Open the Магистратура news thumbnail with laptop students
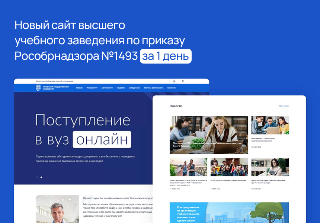 coord(270,125)
